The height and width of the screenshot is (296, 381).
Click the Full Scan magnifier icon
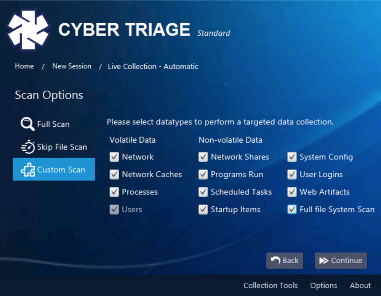(27, 124)
